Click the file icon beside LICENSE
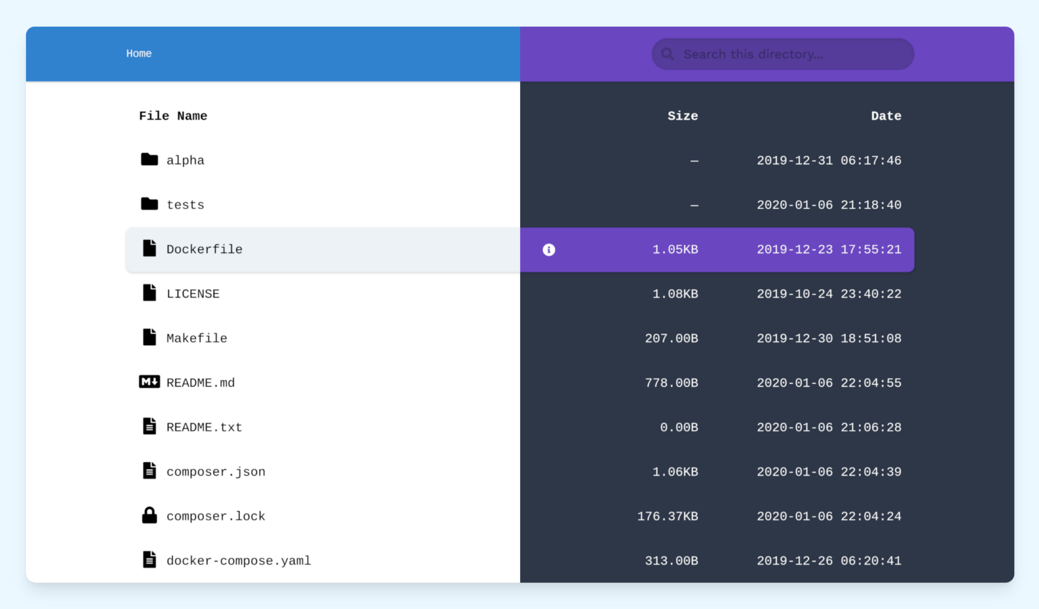The height and width of the screenshot is (609, 1039). [x=149, y=292]
